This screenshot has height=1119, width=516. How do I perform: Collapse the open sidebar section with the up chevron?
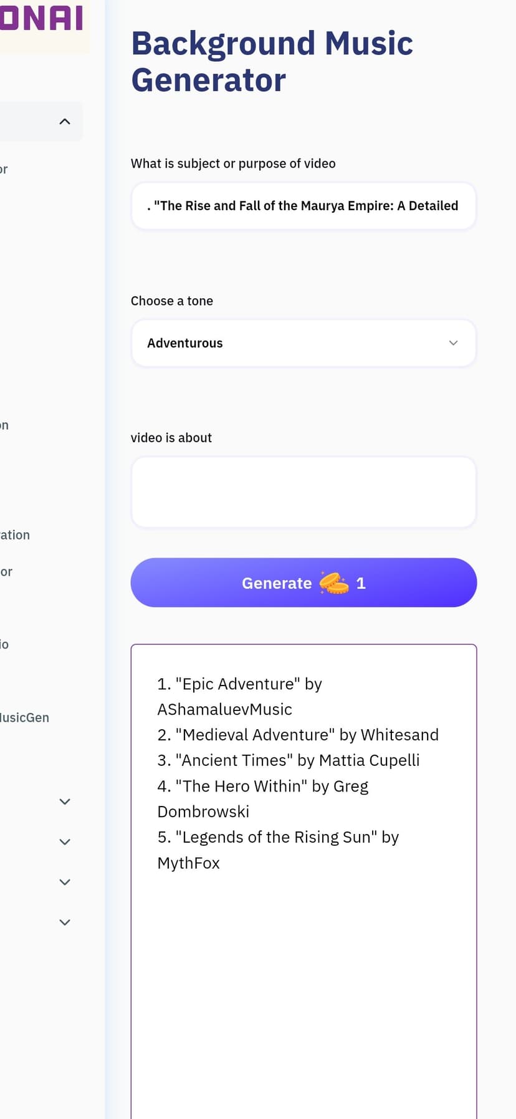pyautogui.click(x=65, y=122)
